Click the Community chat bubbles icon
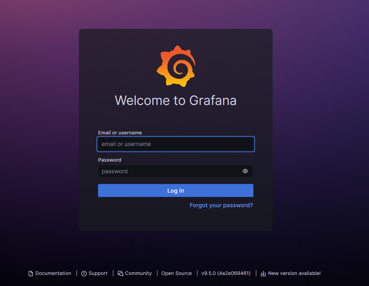The height and width of the screenshot is (286, 369). pos(120,274)
